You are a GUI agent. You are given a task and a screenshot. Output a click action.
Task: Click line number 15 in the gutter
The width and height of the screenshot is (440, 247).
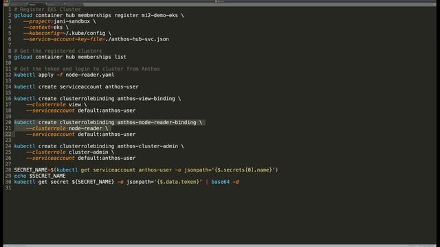pyautogui.click(x=8, y=93)
